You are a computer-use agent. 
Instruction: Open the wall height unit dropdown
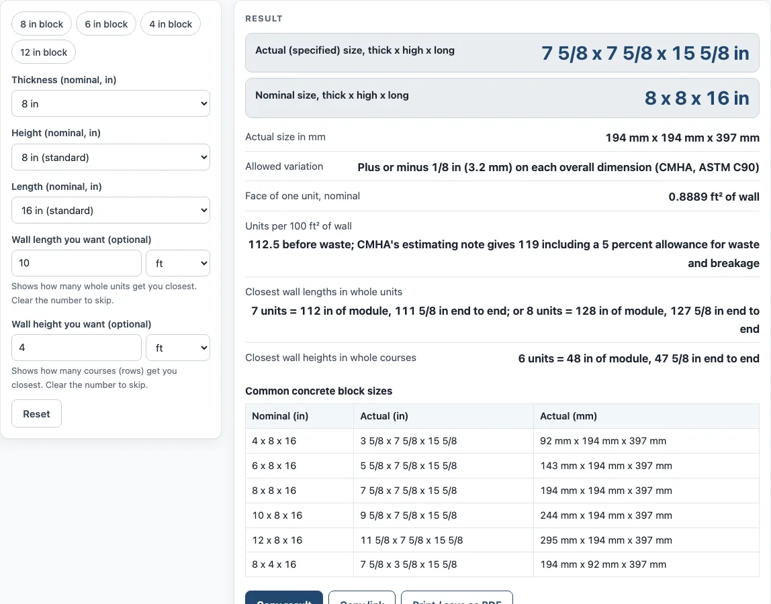tap(178, 348)
